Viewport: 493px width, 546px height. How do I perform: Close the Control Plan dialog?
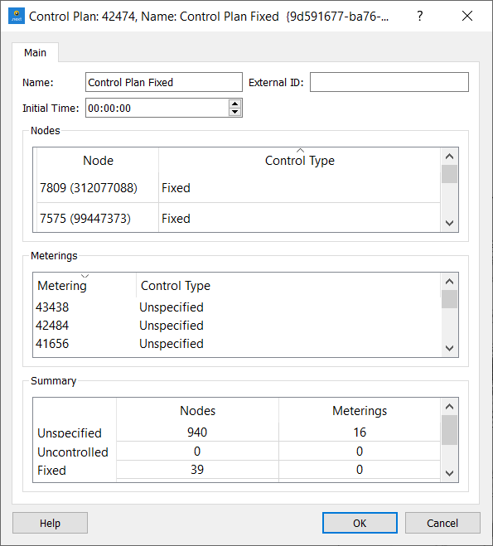tap(466, 16)
